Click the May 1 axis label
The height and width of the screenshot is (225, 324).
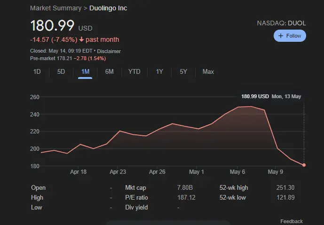tap(197, 172)
